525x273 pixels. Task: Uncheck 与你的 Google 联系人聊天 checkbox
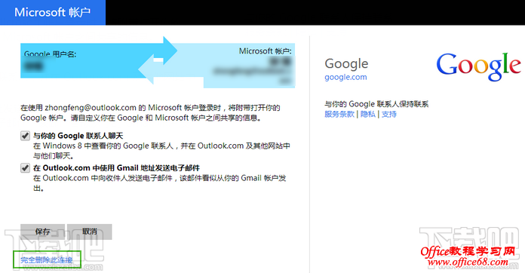coord(25,136)
